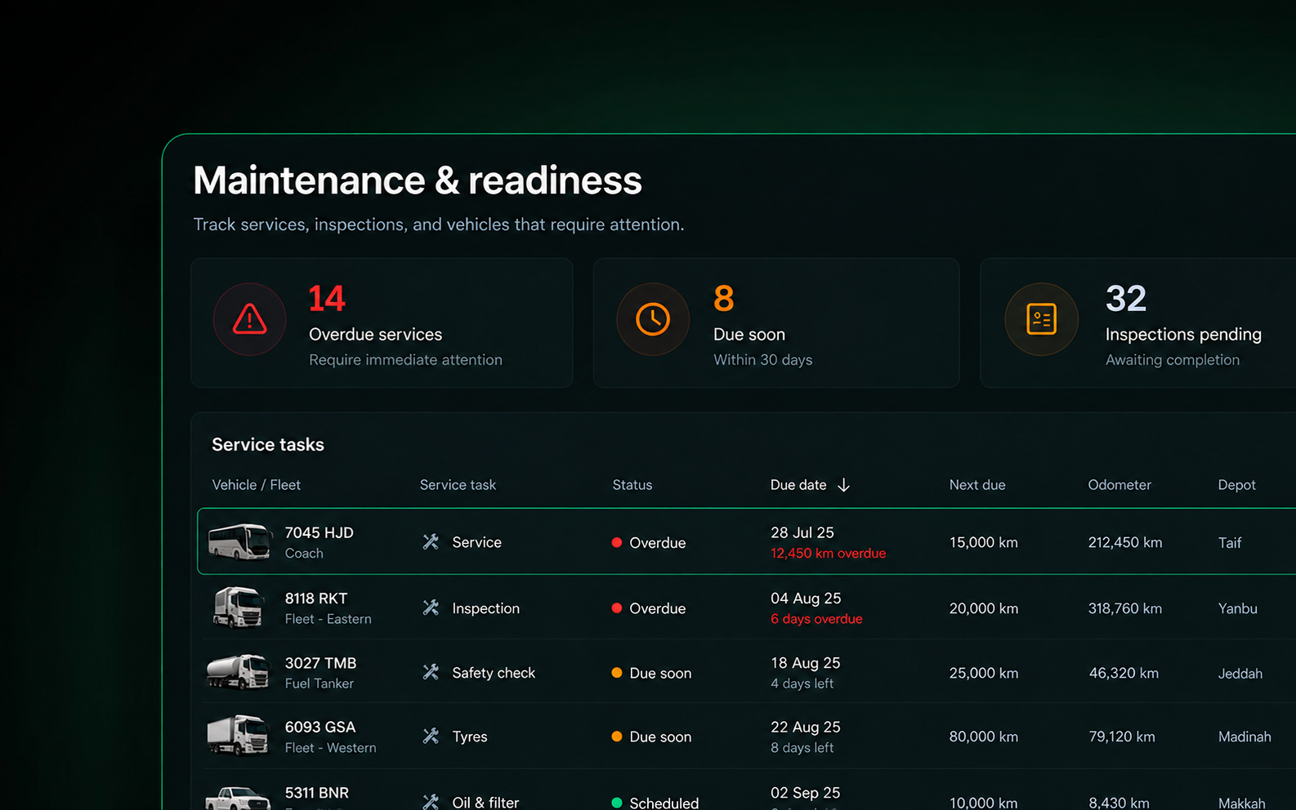
Task: Click the tools icon beside Oil & filter
Action: (x=431, y=802)
